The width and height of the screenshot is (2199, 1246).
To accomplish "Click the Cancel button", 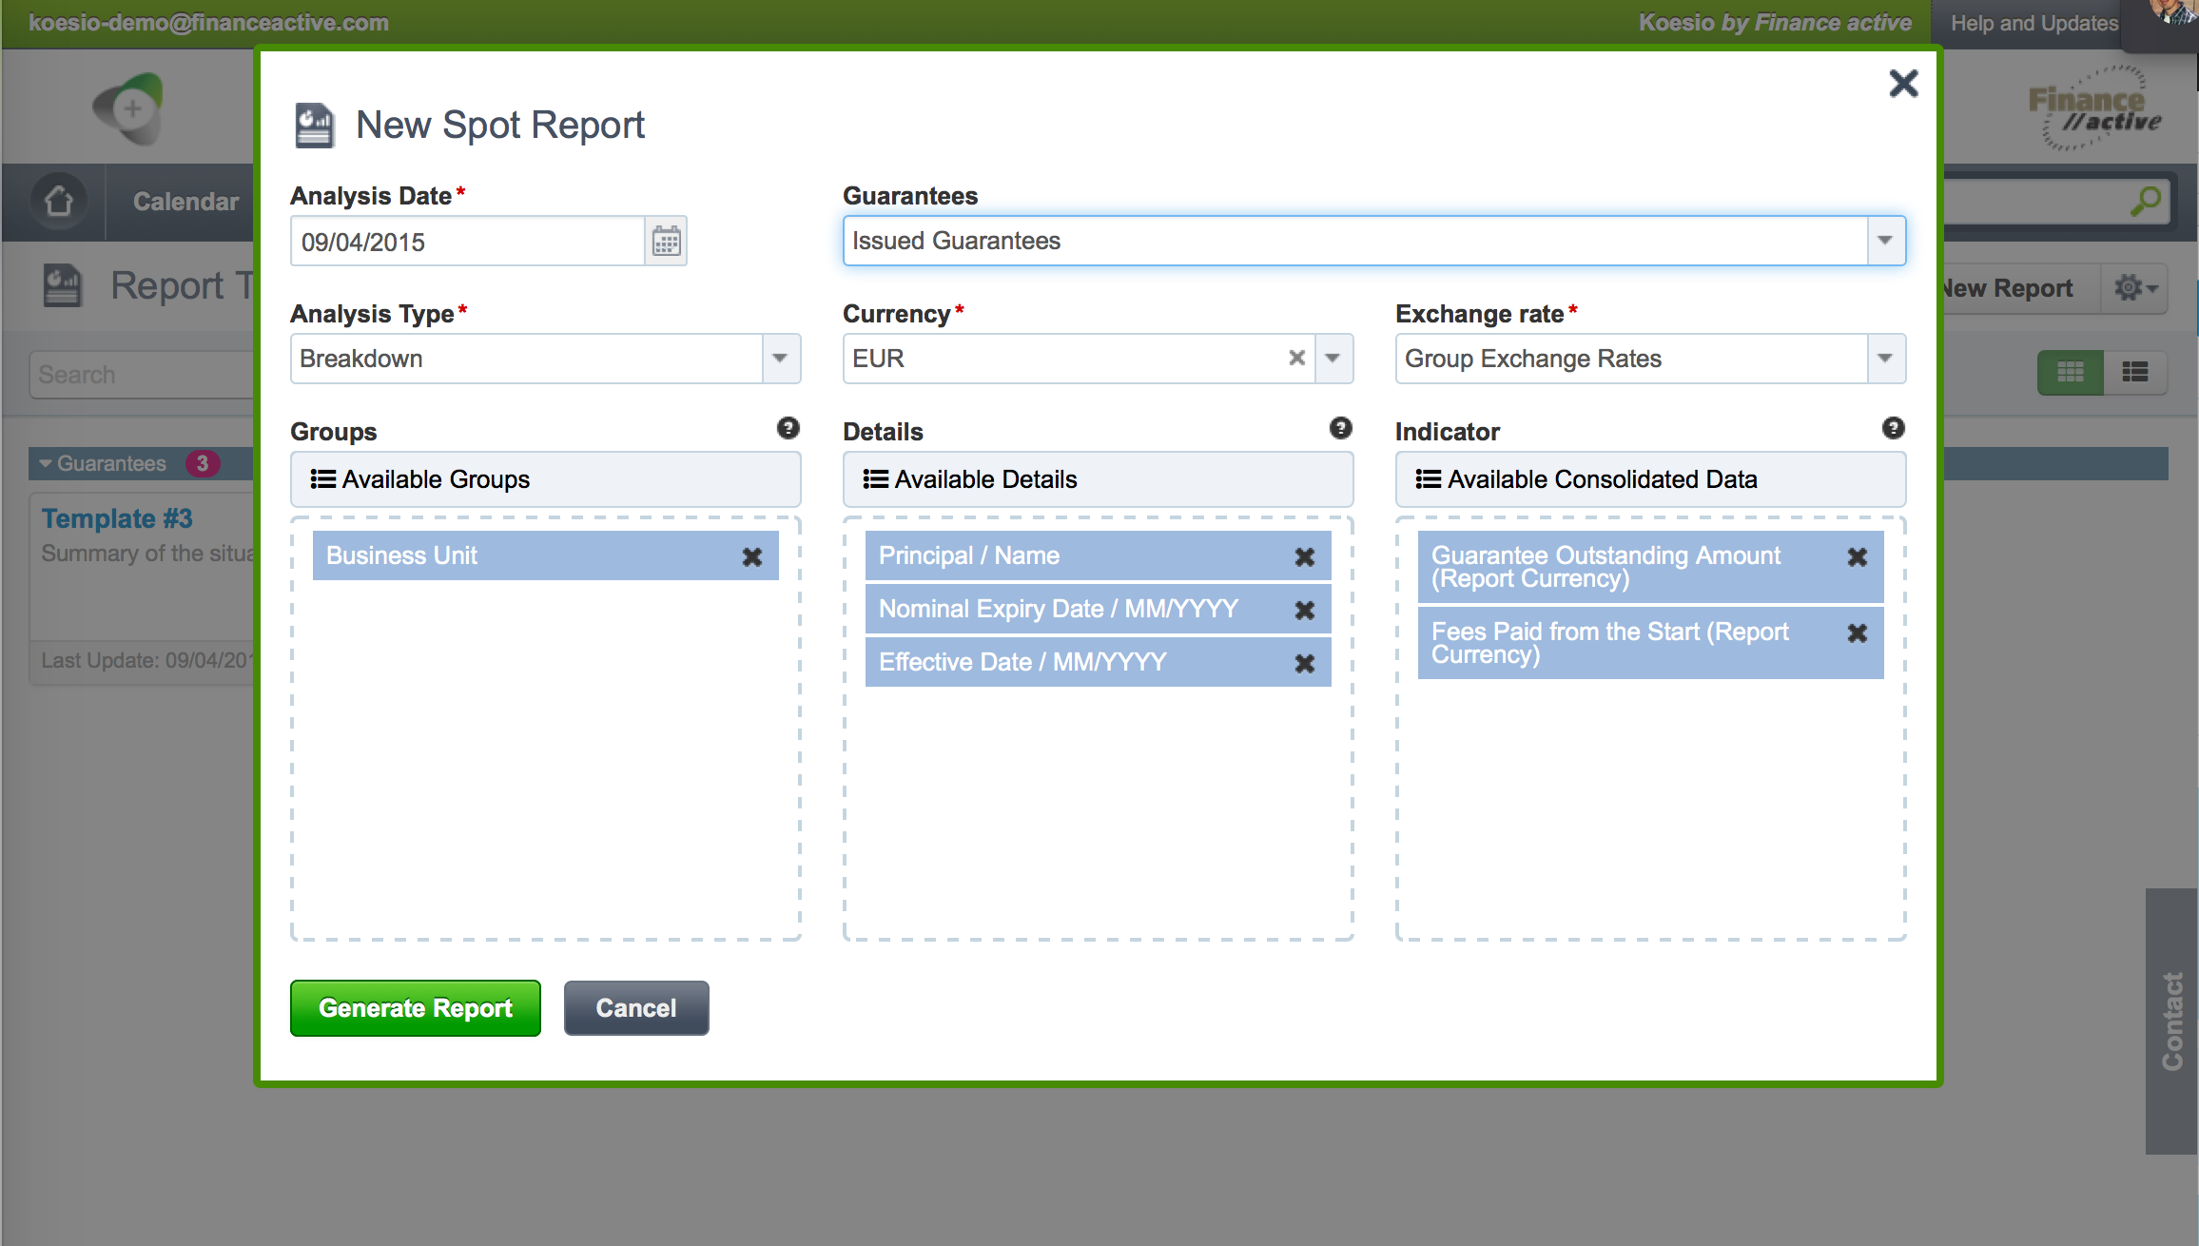I will coord(635,1008).
